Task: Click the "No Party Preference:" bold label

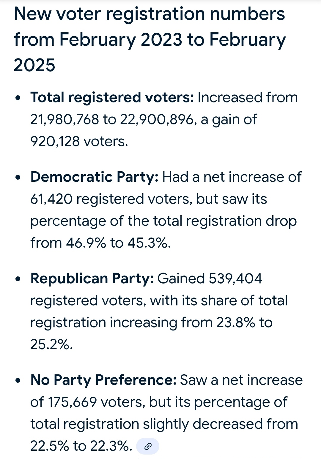Action: (x=104, y=380)
